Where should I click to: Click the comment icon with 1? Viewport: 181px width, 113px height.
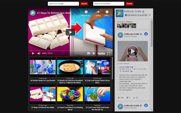click(127, 98)
